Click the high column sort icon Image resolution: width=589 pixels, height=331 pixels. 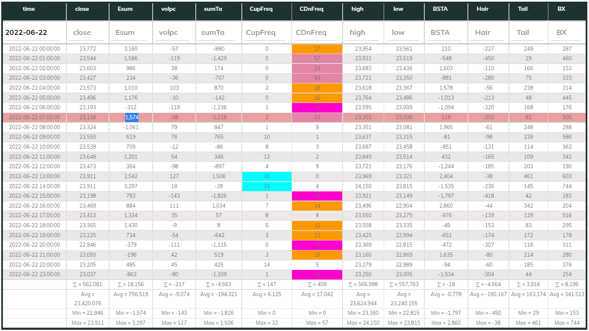click(x=372, y=8)
